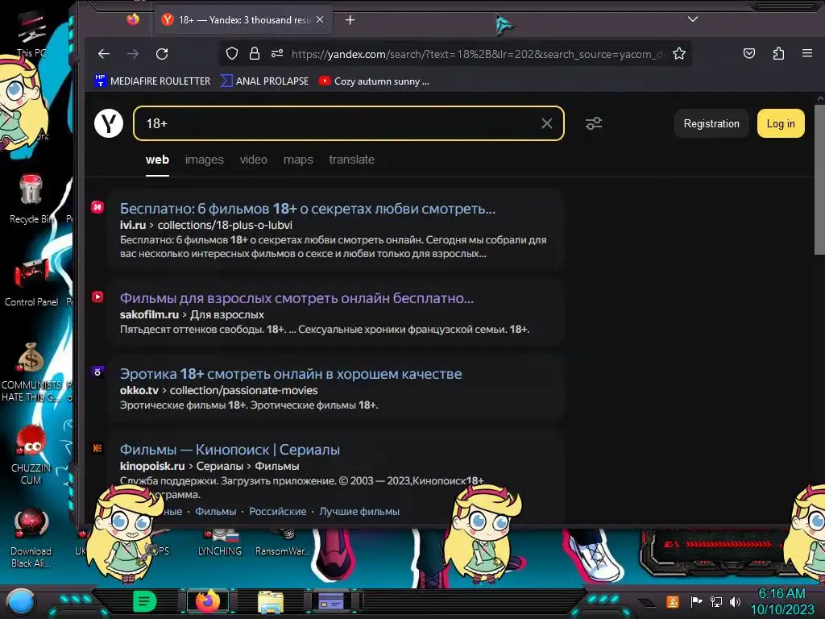
Task: Click the sakofilm.ru result favicon
Action: click(97, 297)
